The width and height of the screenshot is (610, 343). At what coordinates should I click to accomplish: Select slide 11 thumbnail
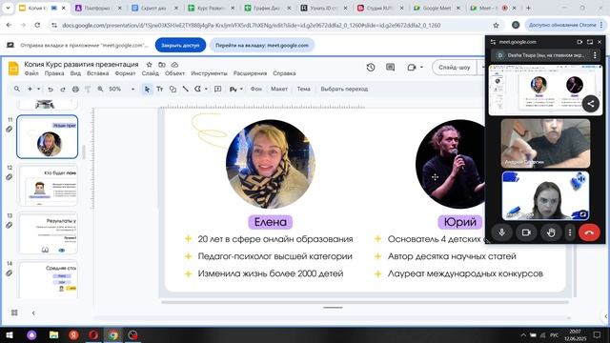point(47,136)
